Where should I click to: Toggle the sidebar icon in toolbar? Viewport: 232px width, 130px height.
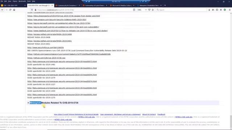point(217,10)
